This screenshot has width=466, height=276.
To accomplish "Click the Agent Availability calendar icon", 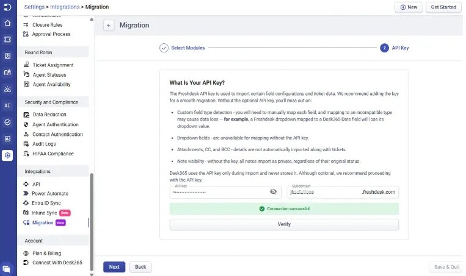I will tap(26, 84).
